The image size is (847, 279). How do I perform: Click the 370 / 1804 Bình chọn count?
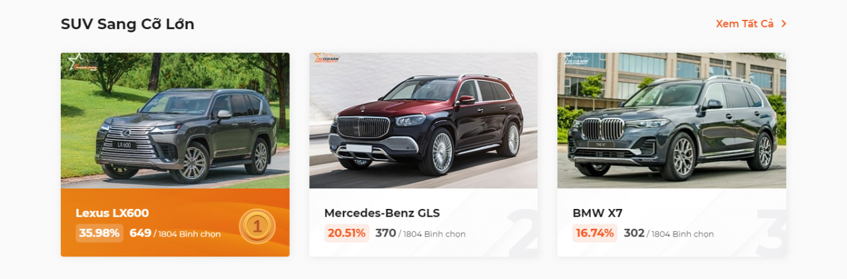[x=420, y=233]
